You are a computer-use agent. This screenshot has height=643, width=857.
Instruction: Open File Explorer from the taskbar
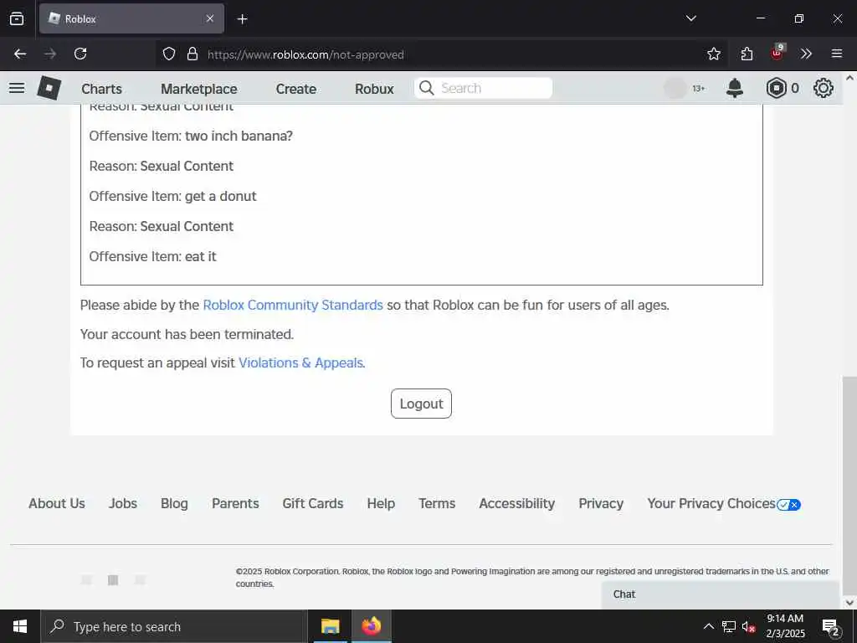tap(330, 626)
